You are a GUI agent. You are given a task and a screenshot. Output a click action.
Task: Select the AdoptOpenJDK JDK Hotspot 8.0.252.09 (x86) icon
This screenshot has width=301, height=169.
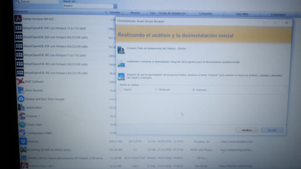19,46
